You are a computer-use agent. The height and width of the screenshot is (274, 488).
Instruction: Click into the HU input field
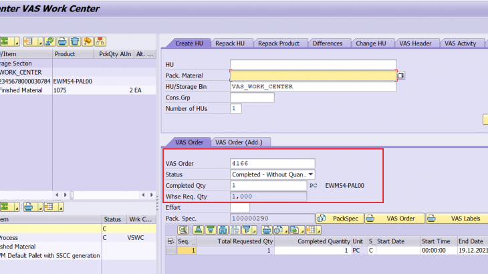313,65
